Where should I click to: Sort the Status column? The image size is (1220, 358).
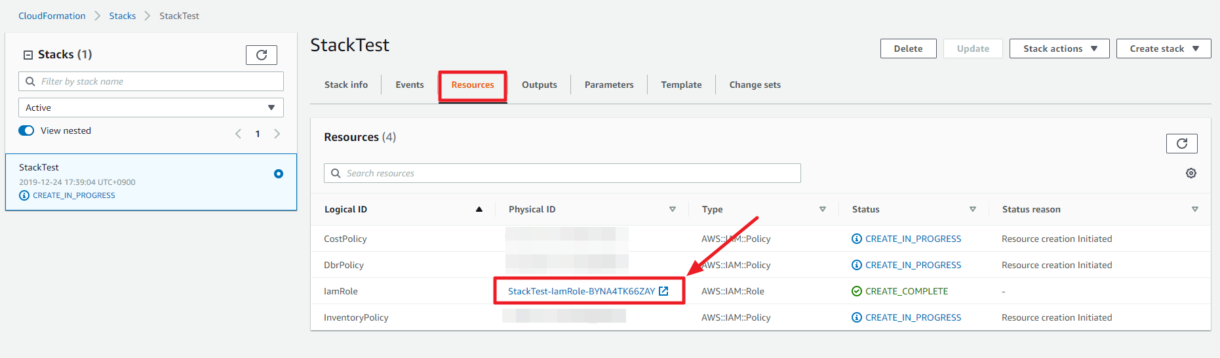click(973, 209)
